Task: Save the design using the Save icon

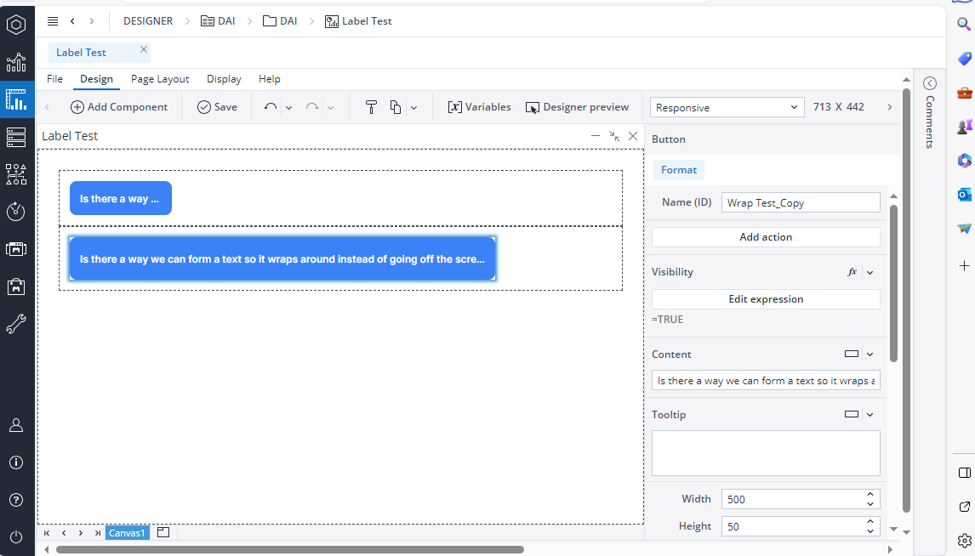Action: pos(217,107)
